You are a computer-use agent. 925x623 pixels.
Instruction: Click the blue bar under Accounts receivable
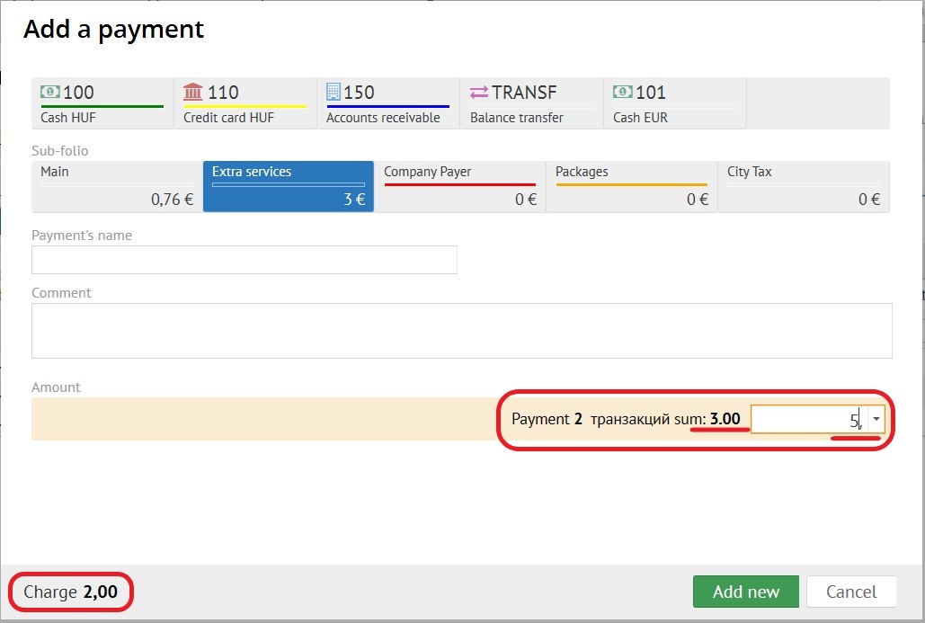click(x=387, y=106)
